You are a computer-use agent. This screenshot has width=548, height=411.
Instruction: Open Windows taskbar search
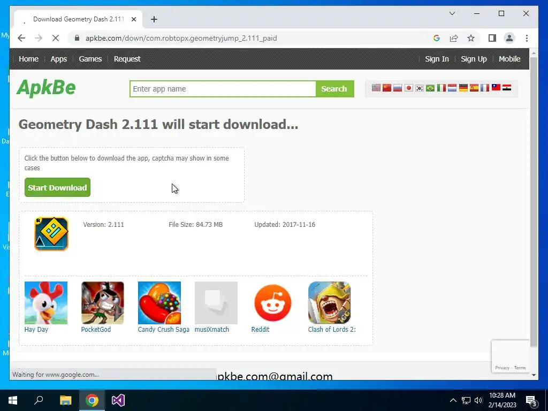(x=39, y=400)
